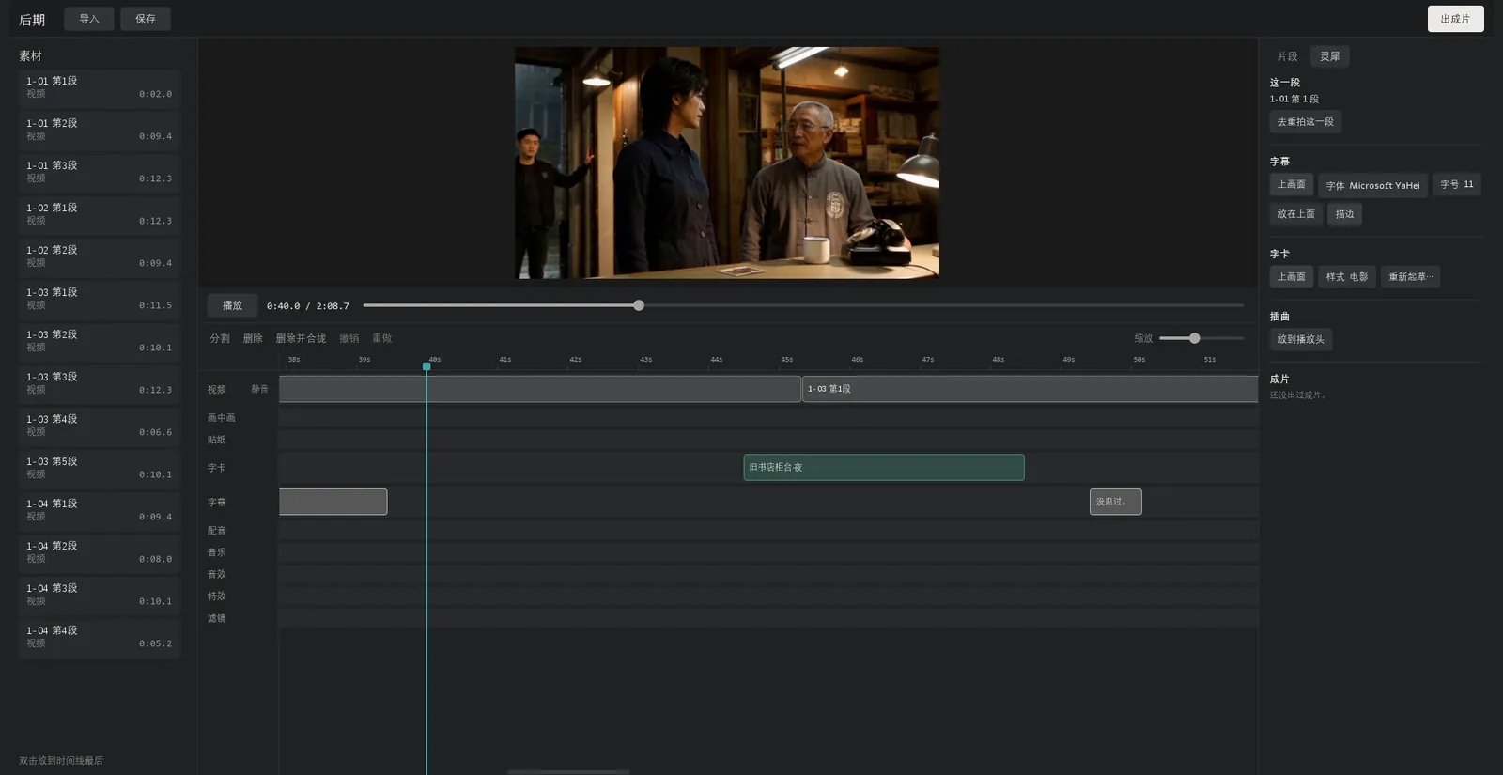
Task: Click the 保存 save button
Action: click(x=146, y=19)
